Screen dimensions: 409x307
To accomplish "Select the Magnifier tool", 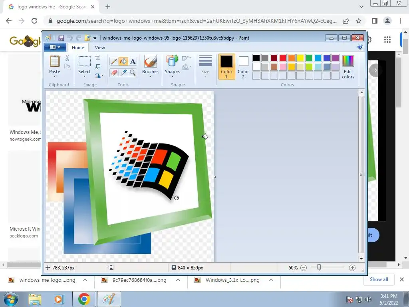I will click(x=133, y=73).
